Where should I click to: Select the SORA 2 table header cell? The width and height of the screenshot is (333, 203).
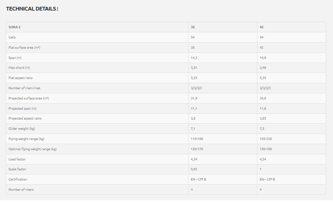15,27
